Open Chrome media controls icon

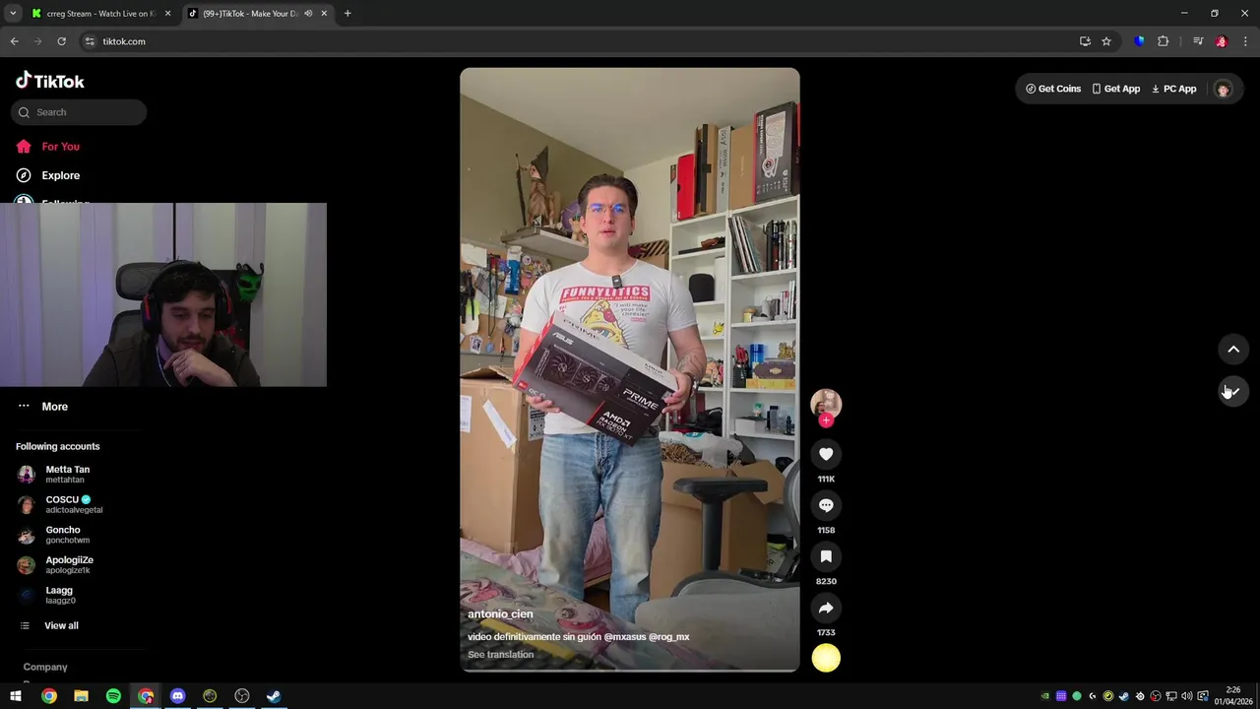coord(1198,41)
